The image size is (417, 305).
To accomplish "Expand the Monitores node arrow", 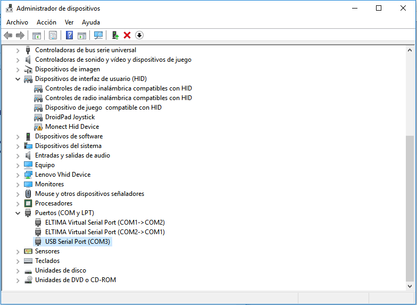I will pos(18,184).
